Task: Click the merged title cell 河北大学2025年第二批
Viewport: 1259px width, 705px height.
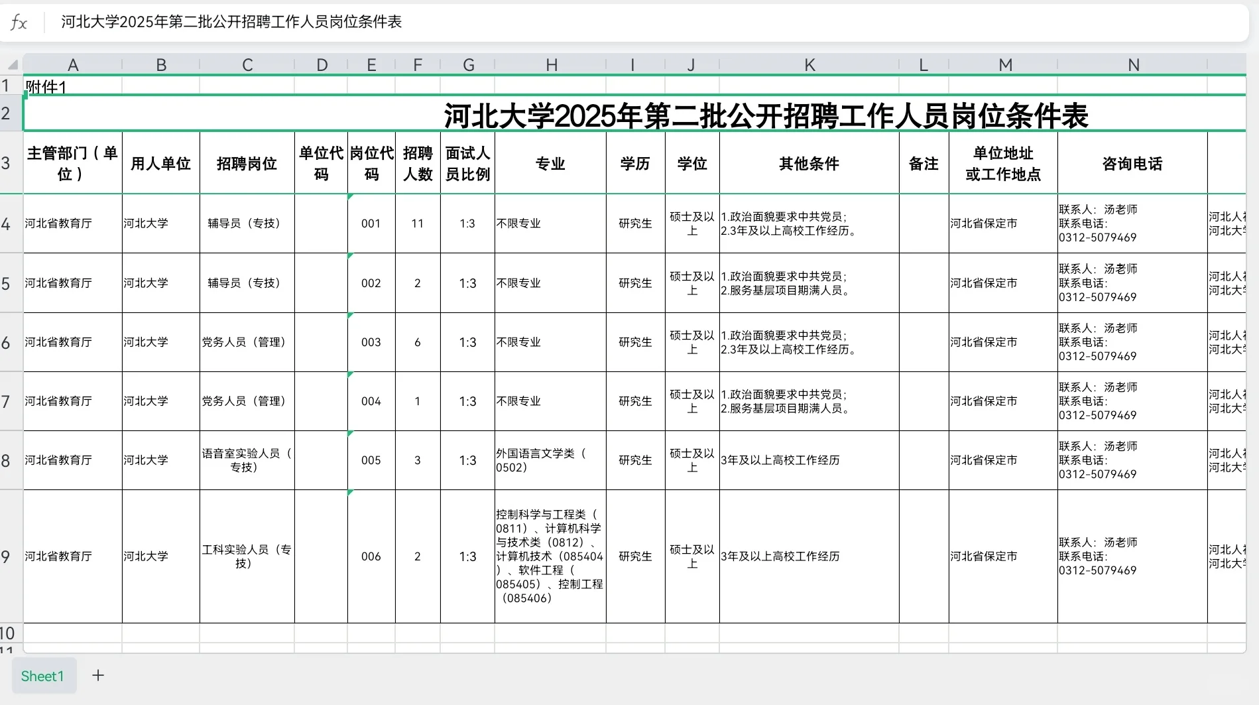Action: click(634, 114)
